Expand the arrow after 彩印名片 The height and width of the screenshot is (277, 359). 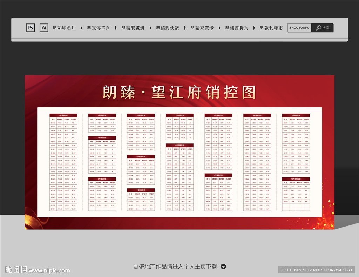(x=82, y=28)
